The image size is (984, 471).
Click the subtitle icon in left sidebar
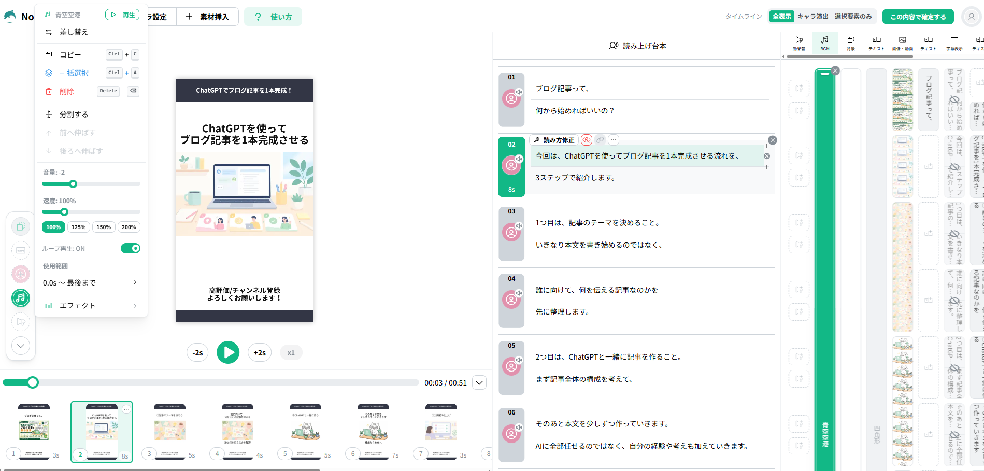tap(21, 250)
